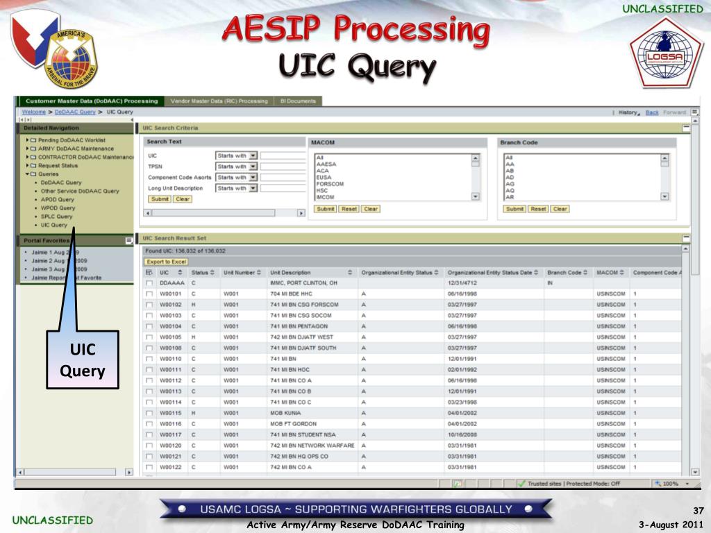Click the TPSN search text field
The width and height of the screenshot is (711, 533).
click(283, 167)
